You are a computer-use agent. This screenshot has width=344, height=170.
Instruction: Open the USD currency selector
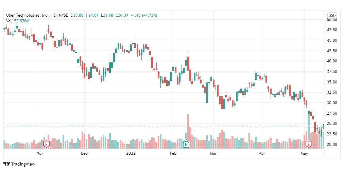point(332,15)
